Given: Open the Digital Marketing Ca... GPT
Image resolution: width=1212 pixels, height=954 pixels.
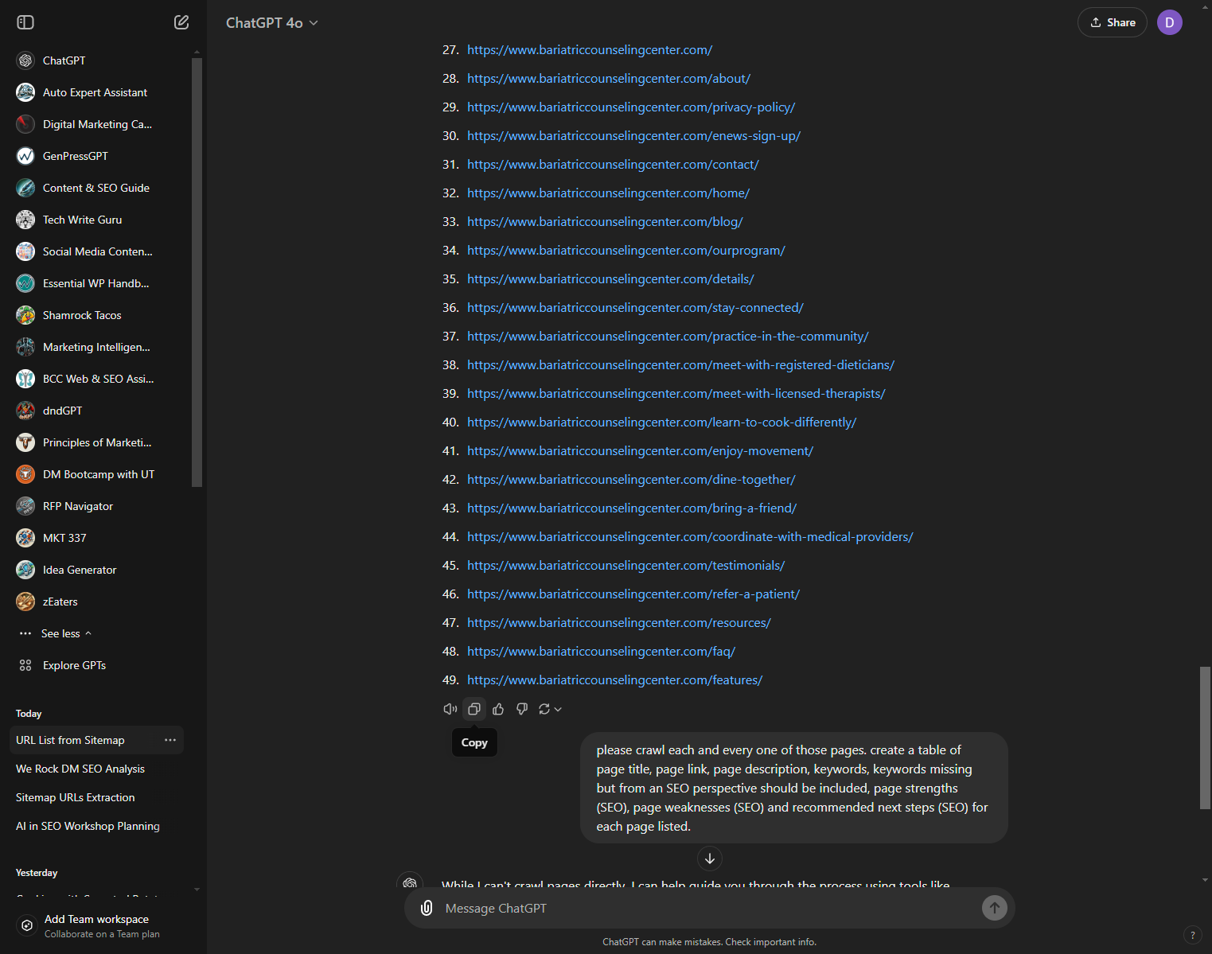Looking at the screenshot, I should 99,124.
